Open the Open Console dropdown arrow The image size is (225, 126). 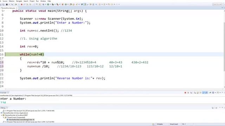click(x=220, y=93)
